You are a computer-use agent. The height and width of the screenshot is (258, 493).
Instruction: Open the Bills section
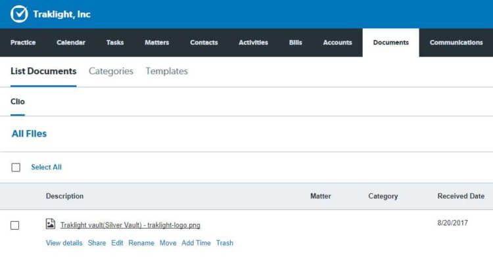tap(296, 43)
